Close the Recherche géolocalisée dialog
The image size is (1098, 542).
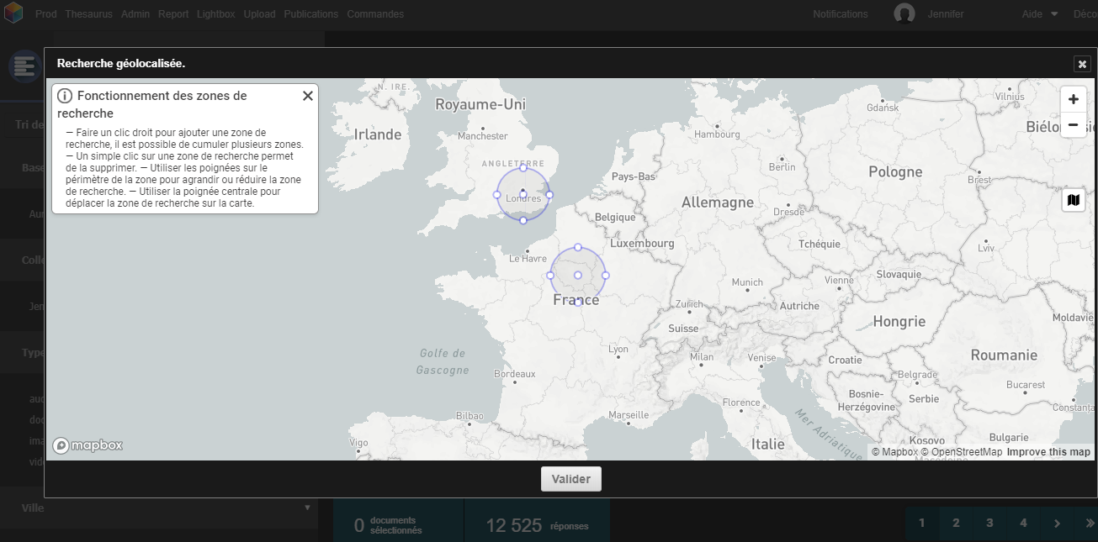[1081, 64]
